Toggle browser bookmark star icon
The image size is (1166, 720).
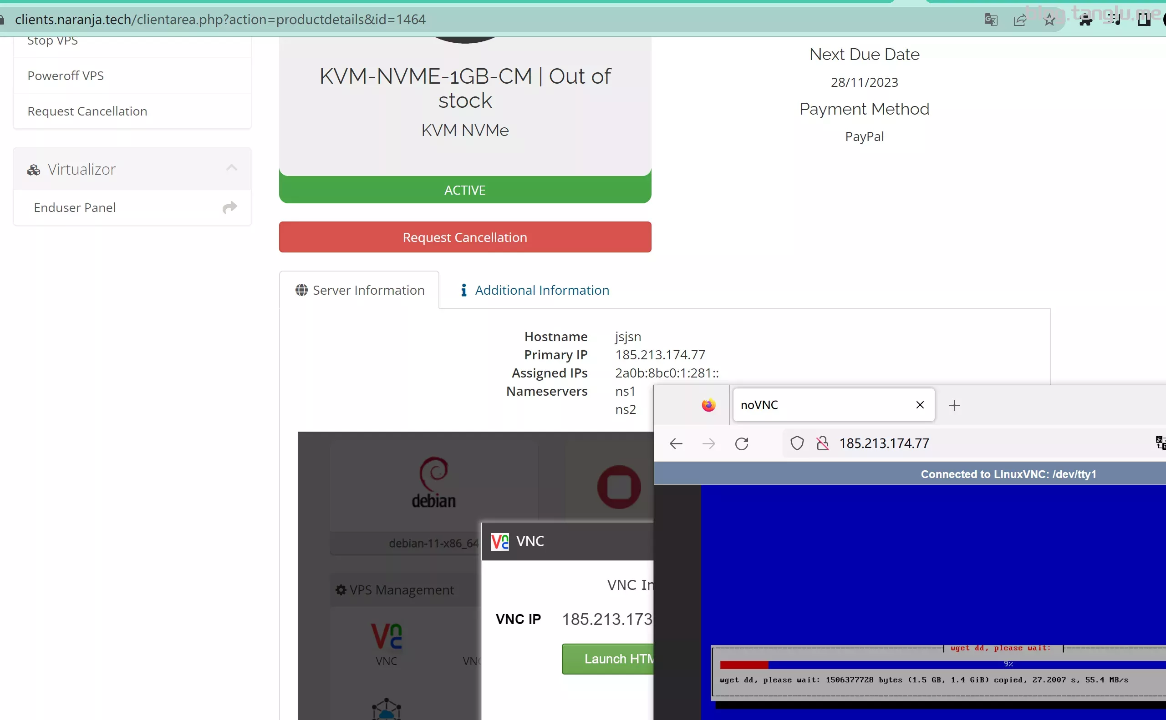point(1050,19)
